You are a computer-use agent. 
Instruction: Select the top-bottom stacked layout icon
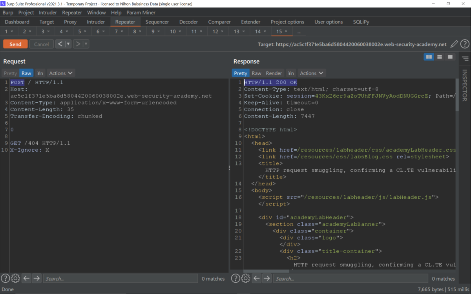tap(440, 57)
